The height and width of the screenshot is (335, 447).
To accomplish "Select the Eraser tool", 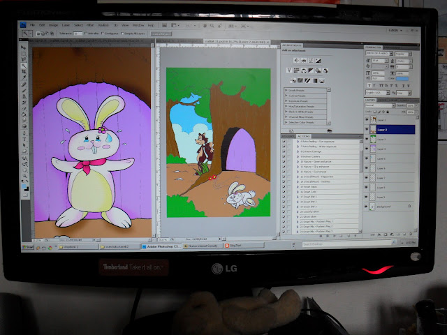I will click(x=24, y=108).
